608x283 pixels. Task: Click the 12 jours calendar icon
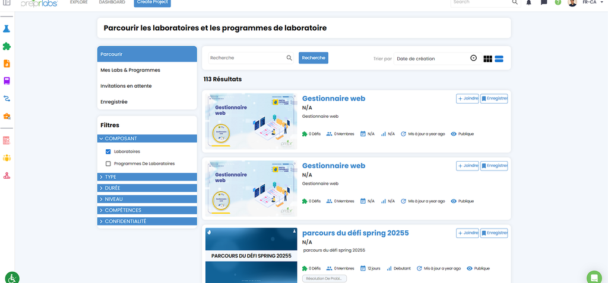click(363, 268)
